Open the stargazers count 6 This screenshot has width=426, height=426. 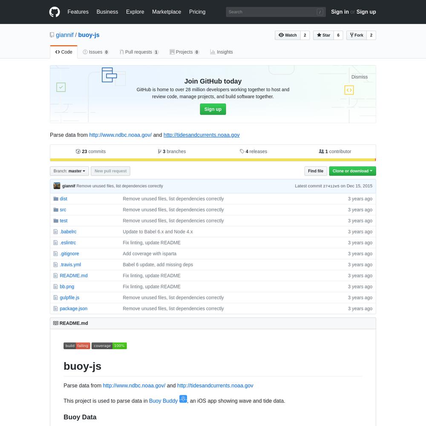(x=338, y=35)
